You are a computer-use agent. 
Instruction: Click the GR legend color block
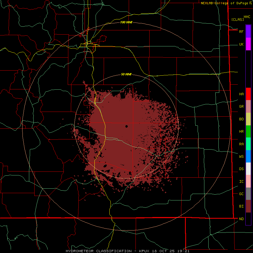coord(248,107)
